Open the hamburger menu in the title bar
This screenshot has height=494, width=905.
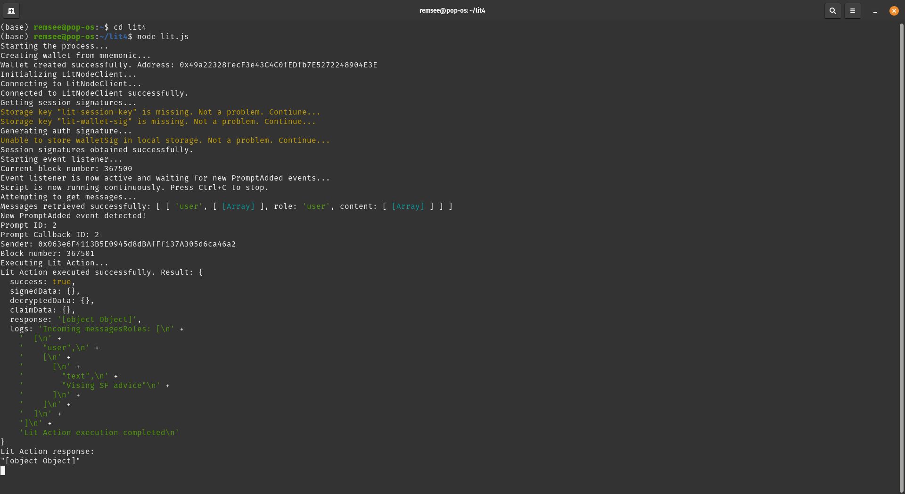(x=853, y=10)
